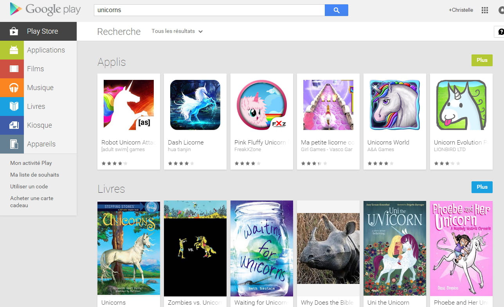
Task: Open the Uni the Unicorn book cover
Action: pyautogui.click(x=395, y=248)
